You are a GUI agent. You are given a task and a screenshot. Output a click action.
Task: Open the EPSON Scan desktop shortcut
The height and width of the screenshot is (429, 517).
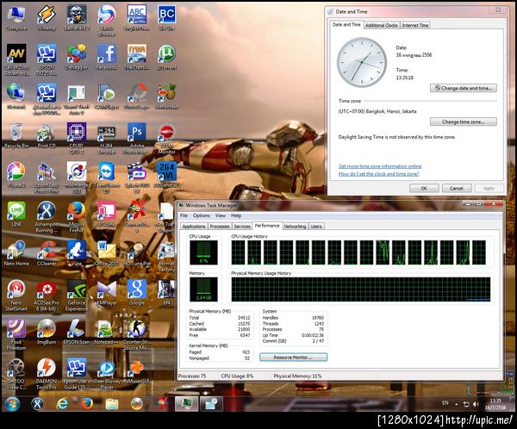(x=77, y=332)
